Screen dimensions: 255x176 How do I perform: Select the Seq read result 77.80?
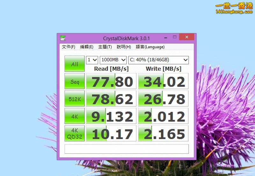[x=111, y=81]
